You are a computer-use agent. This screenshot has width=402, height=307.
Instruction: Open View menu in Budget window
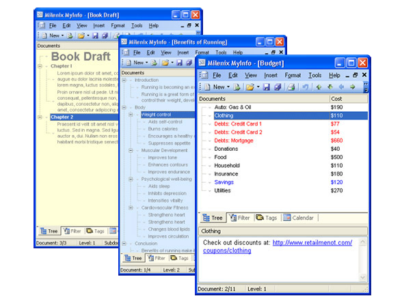[x=250, y=75]
